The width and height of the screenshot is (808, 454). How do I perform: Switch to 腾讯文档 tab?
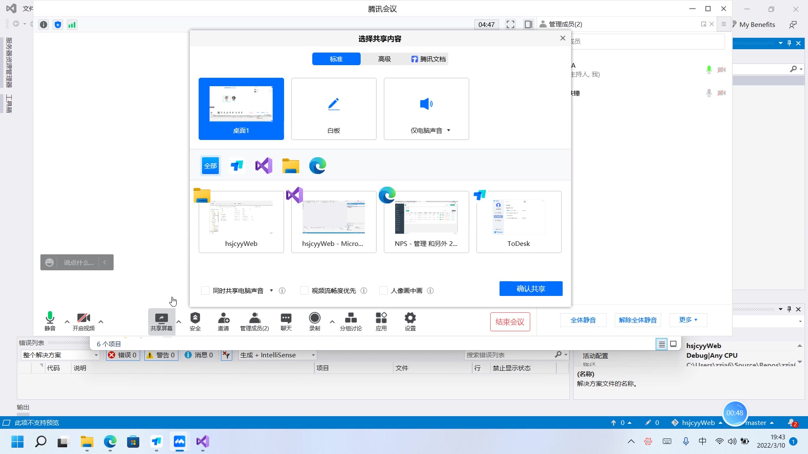tap(428, 59)
